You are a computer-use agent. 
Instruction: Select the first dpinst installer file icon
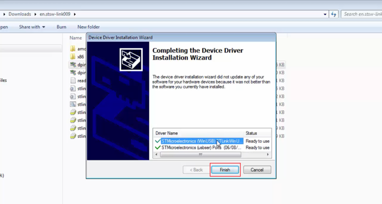(73, 65)
